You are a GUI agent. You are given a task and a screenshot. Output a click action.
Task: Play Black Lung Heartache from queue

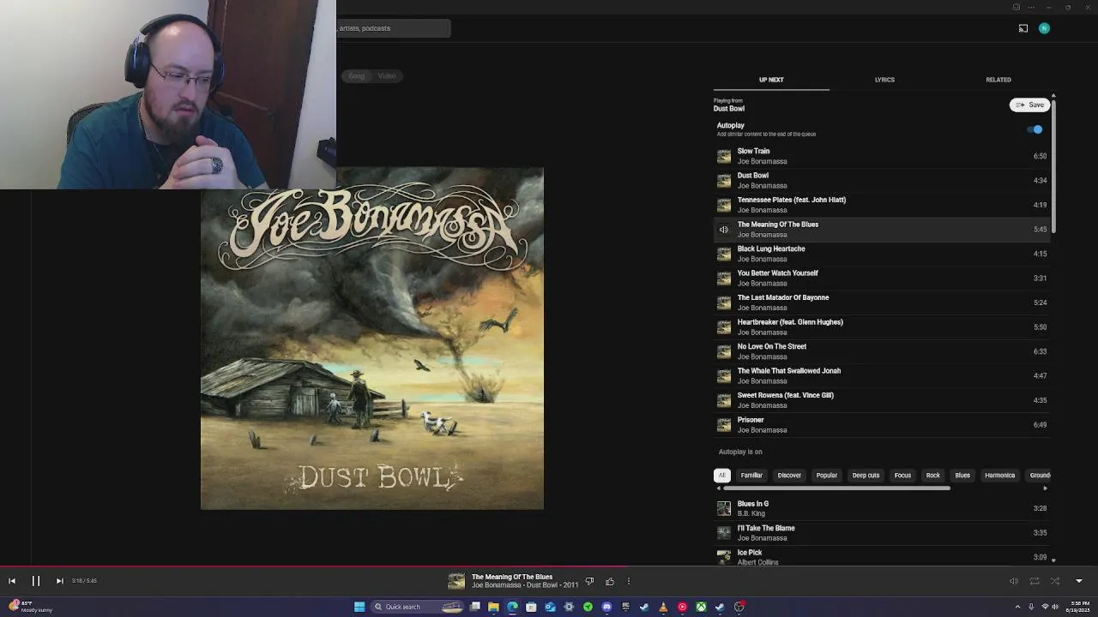(x=882, y=254)
